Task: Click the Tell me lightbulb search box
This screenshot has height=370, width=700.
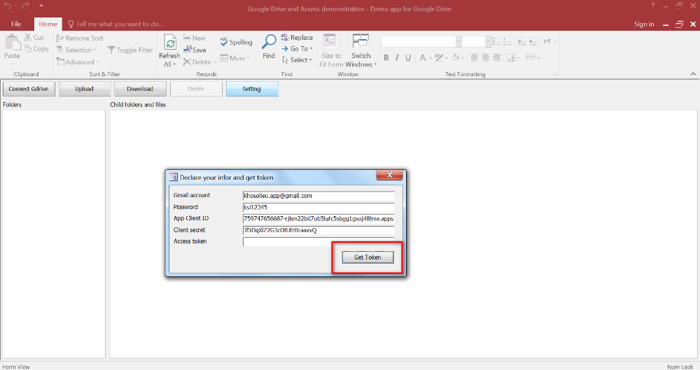Action: 115,24
